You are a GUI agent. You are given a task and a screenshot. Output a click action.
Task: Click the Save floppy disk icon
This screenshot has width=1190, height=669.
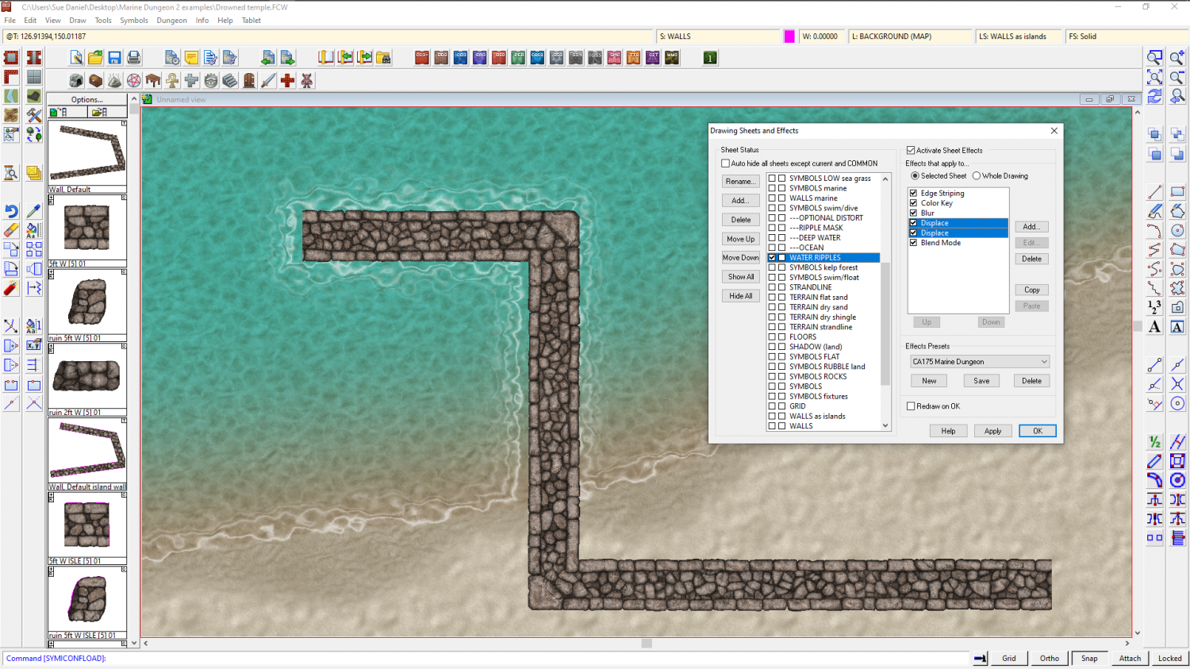pyautogui.click(x=115, y=57)
